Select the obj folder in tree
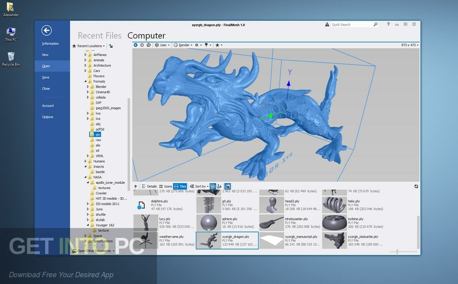The image size is (458, 284). click(95, 124)
